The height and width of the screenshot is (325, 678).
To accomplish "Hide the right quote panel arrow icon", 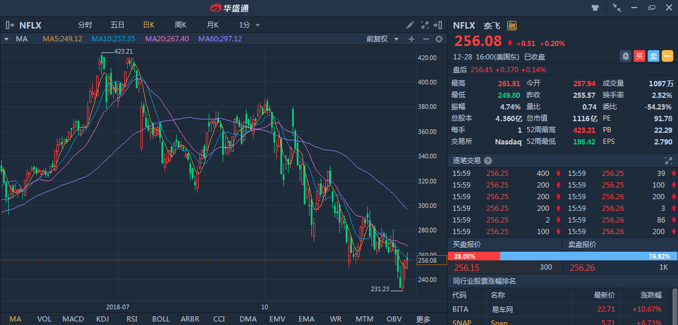I will (438, 25).
